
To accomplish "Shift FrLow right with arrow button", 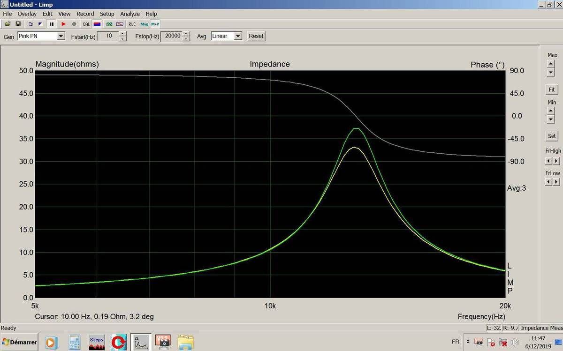I will coord(556,182).
